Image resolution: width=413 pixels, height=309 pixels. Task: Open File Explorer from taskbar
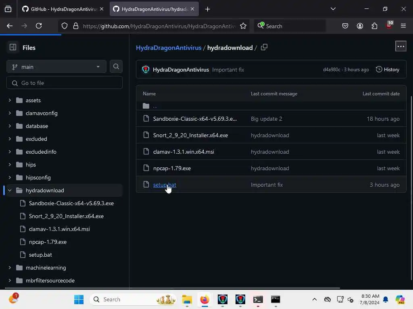(x=187, y=299)
